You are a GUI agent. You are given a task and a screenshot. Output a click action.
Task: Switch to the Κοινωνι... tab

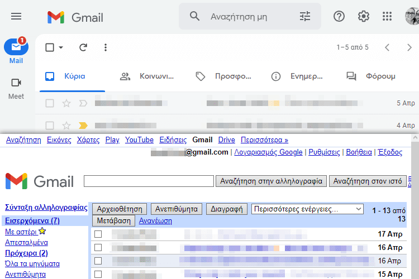147,76
